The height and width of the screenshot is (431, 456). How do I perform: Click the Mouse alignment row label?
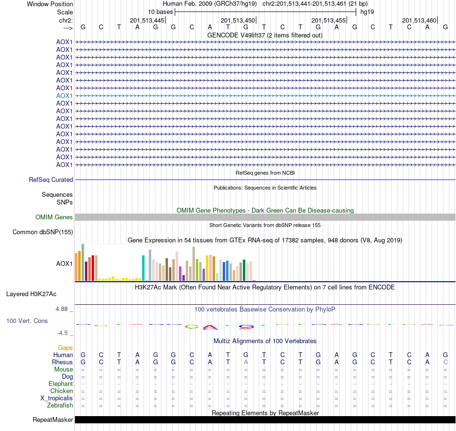tap(63, 370)
